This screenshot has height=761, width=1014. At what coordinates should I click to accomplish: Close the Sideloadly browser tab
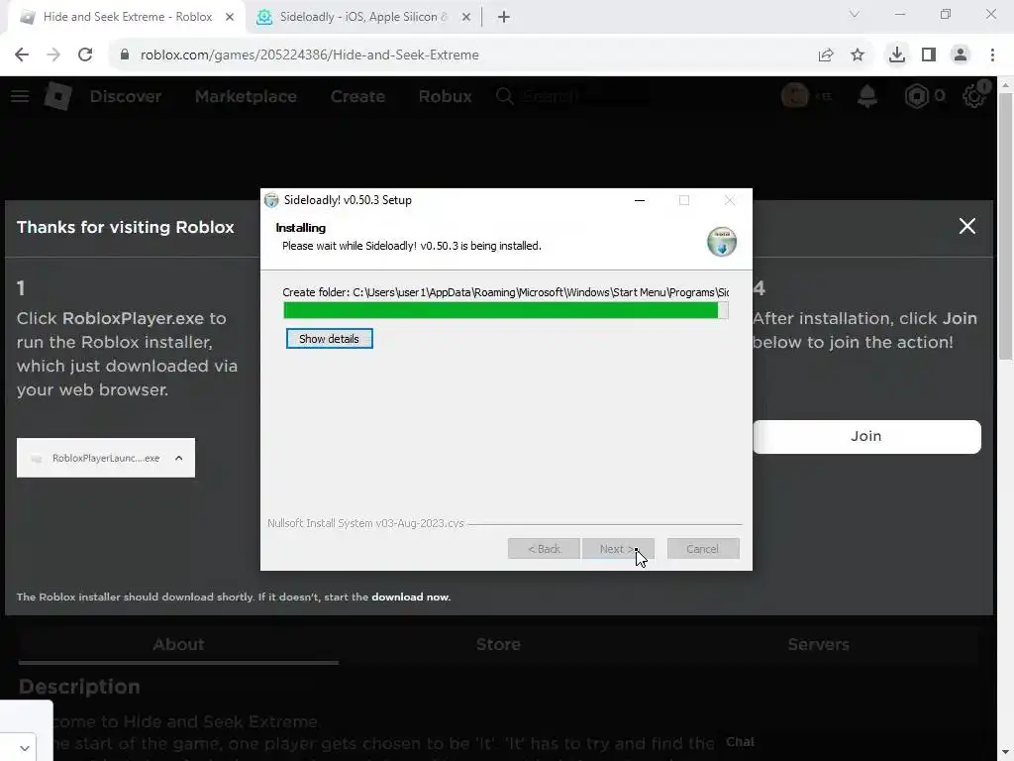(x=465, y=17)
